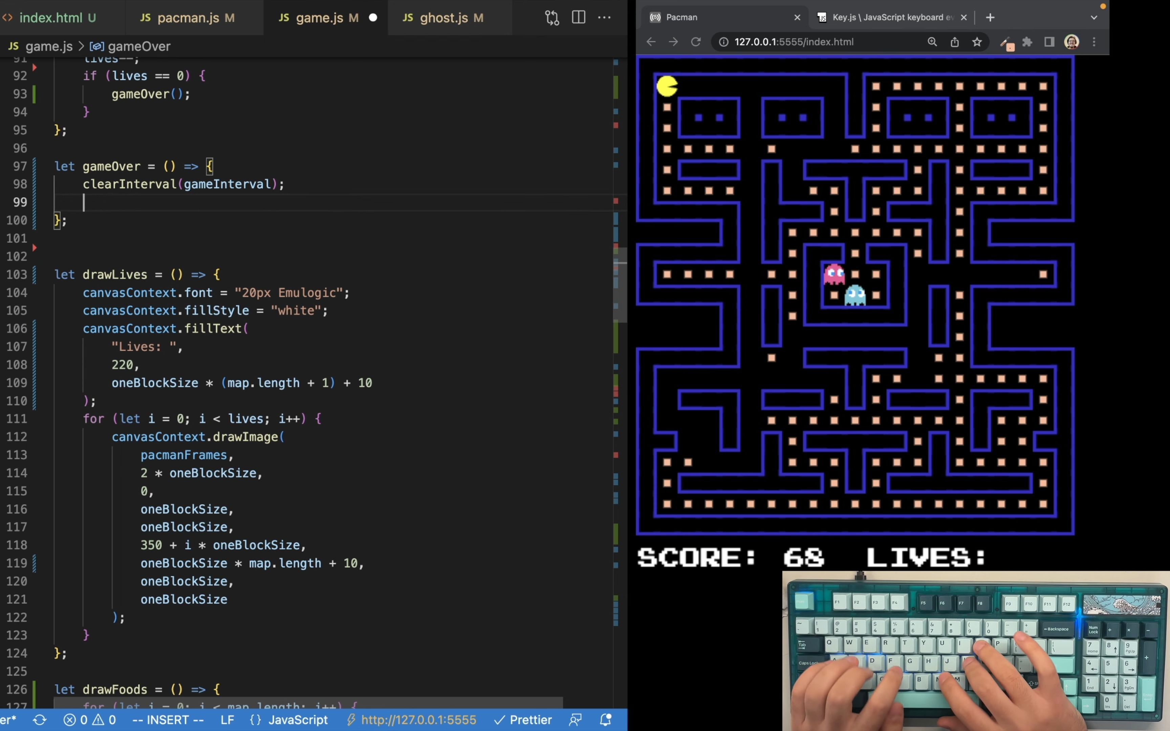The width and height of the screenshot is (1170, 731).
Task: Open the feedback icon in status bar
Action: pyautogui.click(x=575, y=720)
